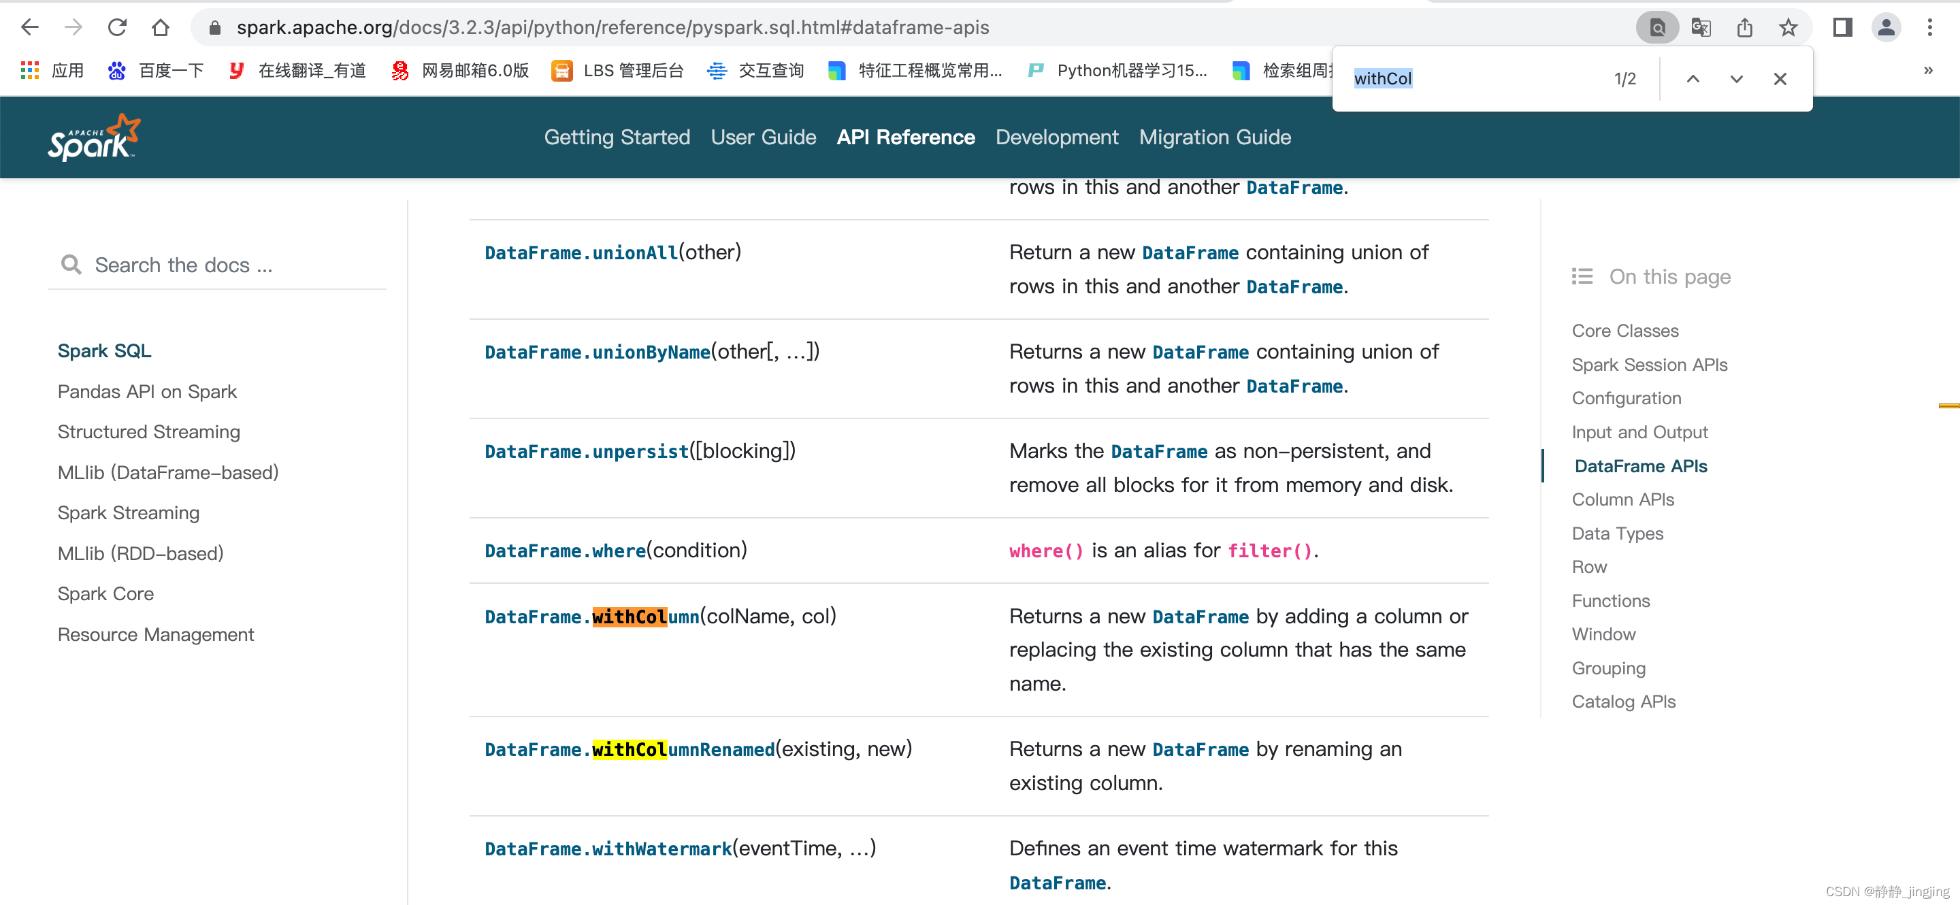1960x905 pixels.
Task: Bookmark this page with the star
Action: pos(1788,27)
